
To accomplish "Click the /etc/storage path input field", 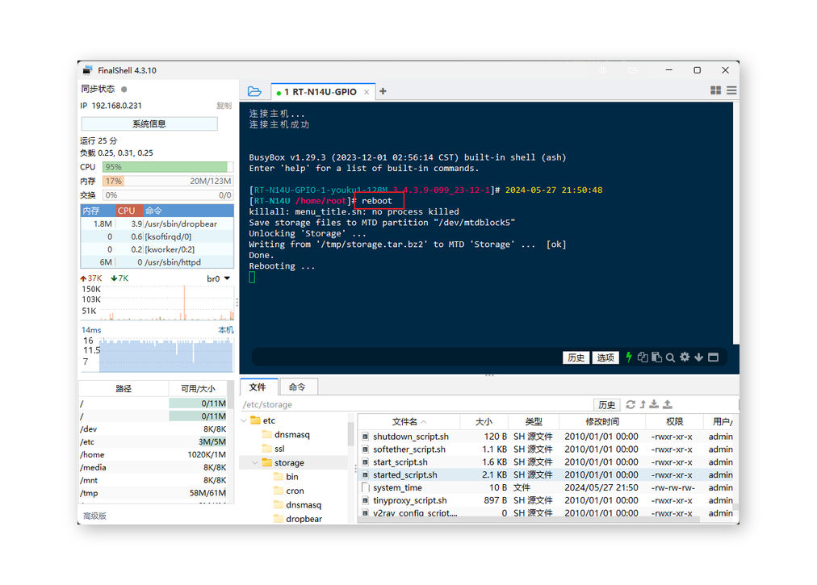I will point(416,405).
